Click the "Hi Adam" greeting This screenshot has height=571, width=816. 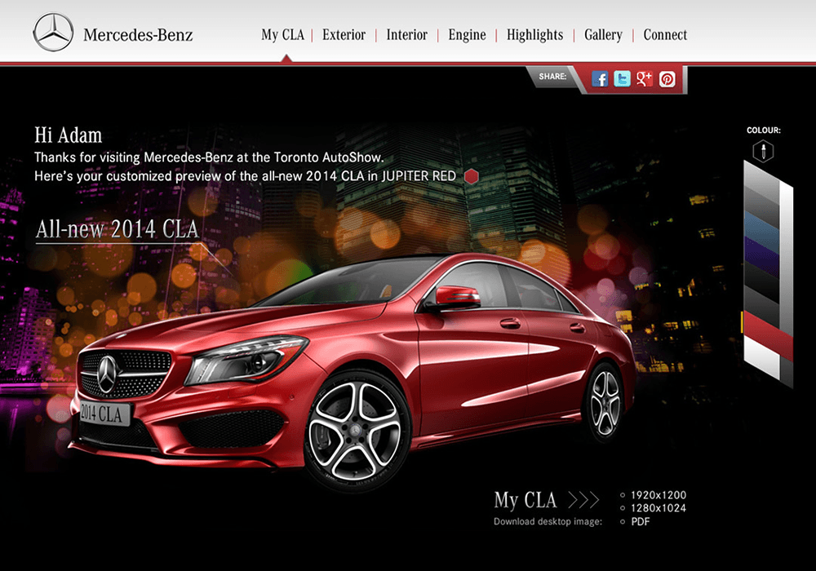pos(69,135)
